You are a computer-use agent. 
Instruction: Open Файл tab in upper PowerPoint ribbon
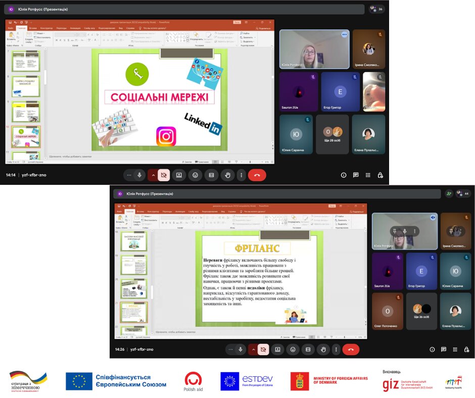(11, 28)
